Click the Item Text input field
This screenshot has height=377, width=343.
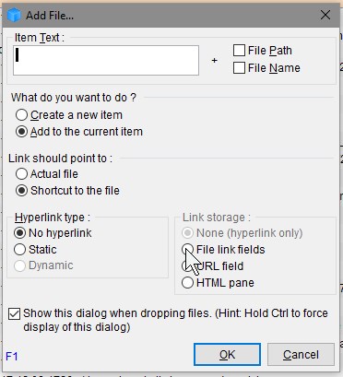106,60
